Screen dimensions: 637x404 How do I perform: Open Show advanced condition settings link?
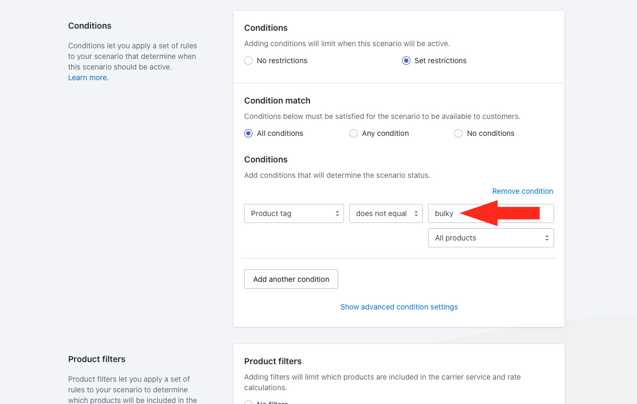pos(399,307)
